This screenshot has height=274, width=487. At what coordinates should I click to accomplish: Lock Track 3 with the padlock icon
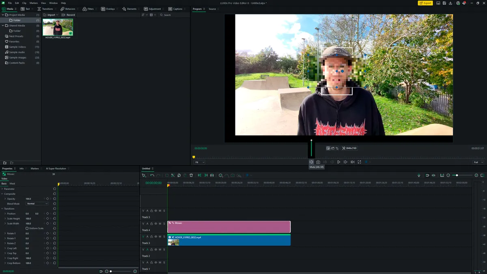point(152,237)
